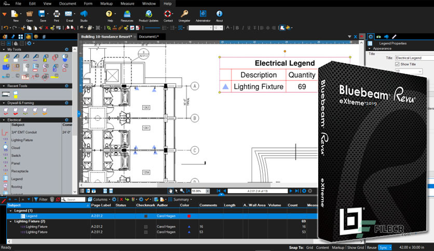Click the New document icon
This screenshot has height=251, width=434.
(x=15, y=14)
